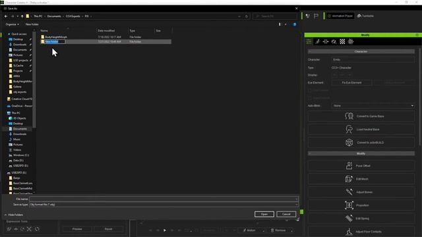Open Quick access in the sidebar
Viewport: 422px width, 237px height.
pos(19,34)
